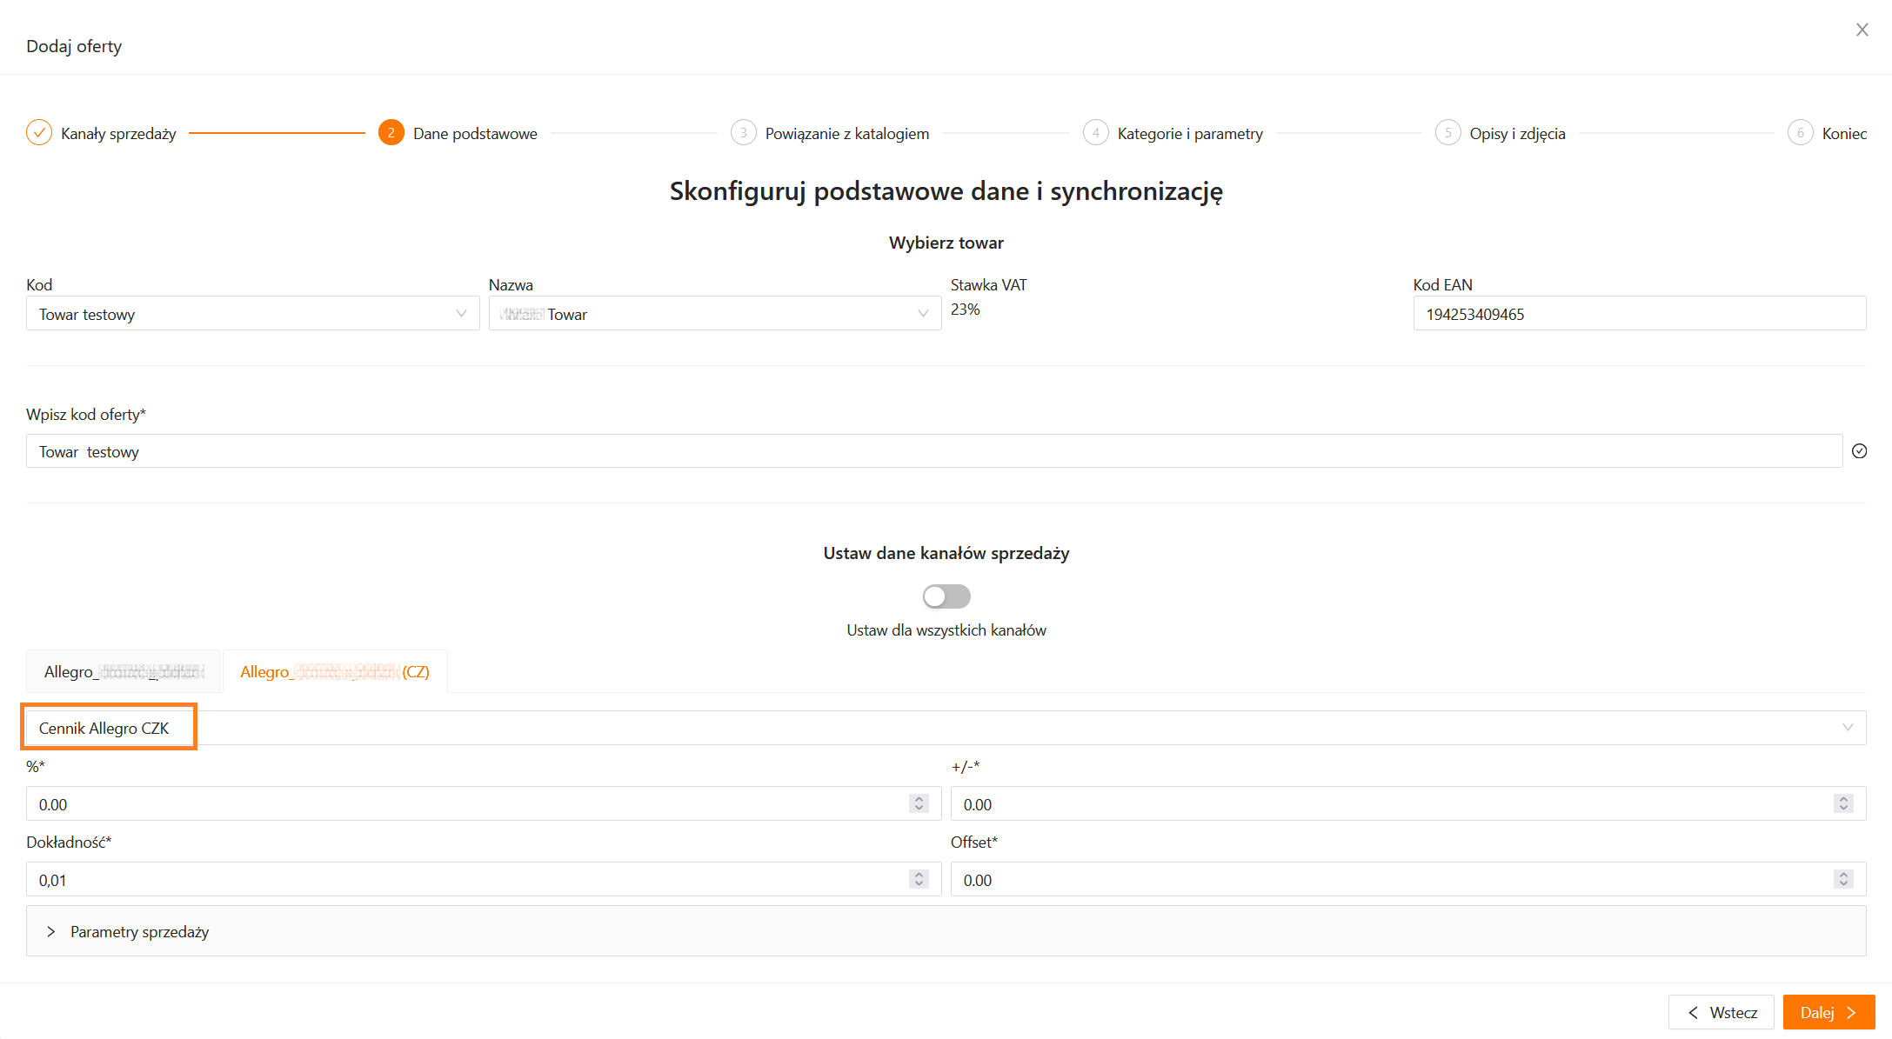Expand the Parametry sprzedaży section

(x=139, y=931)
